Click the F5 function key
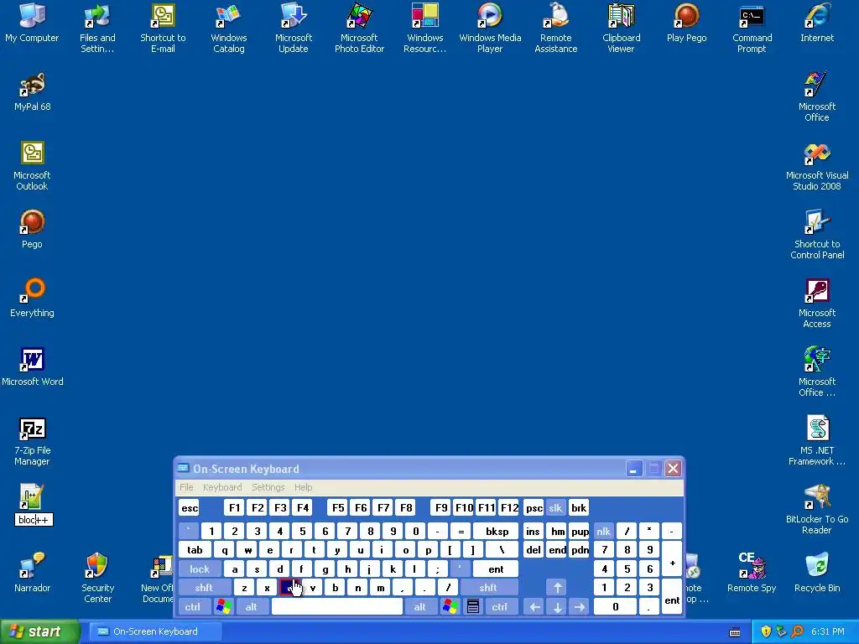 (x=338, y=508)
